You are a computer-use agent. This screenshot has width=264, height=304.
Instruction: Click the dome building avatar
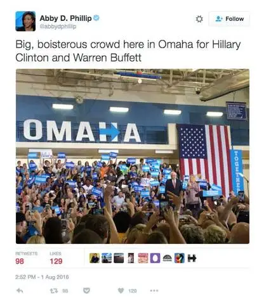coord(167,258)
